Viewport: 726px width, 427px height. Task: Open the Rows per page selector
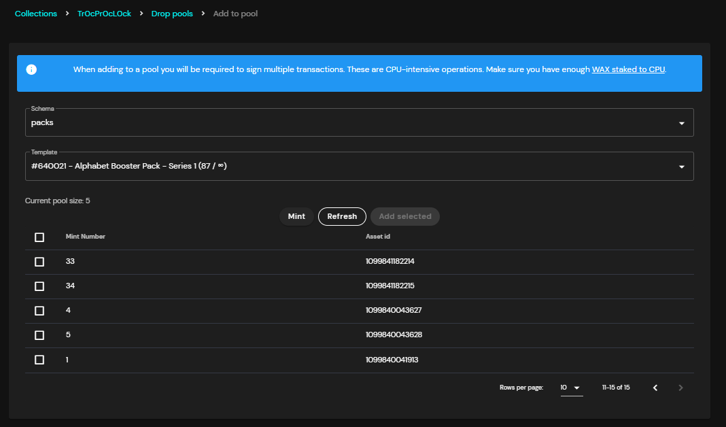pos(572,388)
